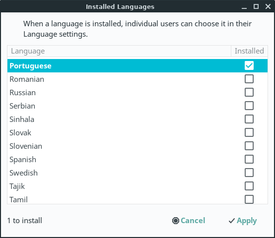Check the Slovak checkbox
The image size is (275, 238).
coord(249,132)
